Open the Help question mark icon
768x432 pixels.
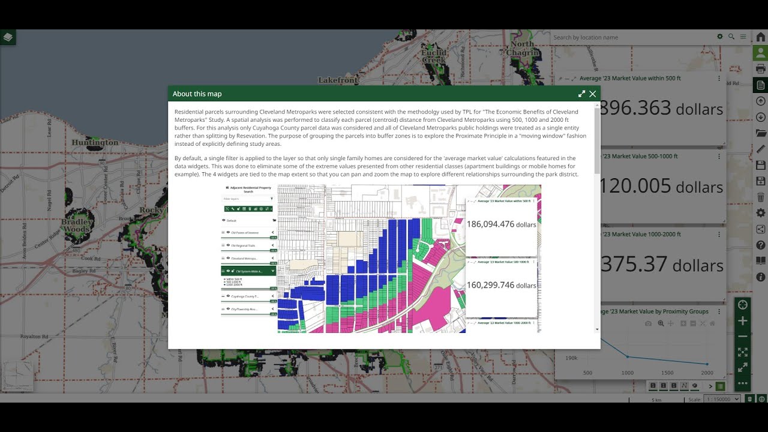(760, 245)
